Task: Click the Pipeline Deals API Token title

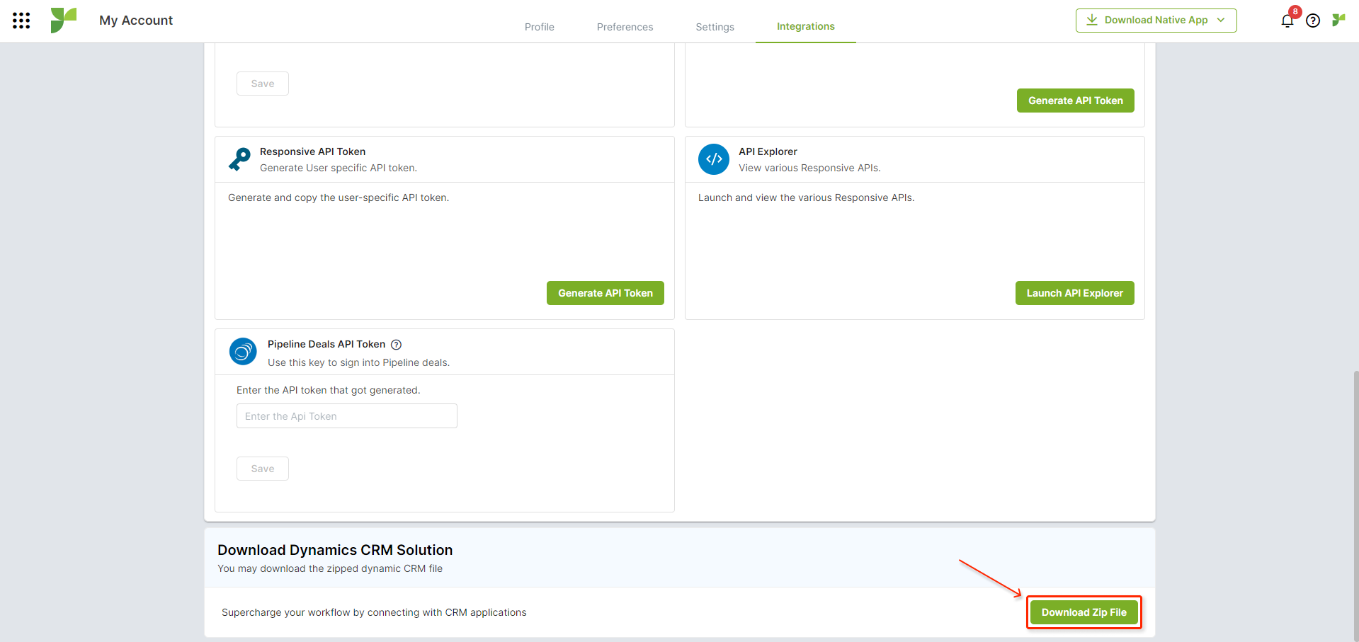Action: click(326, 344)
